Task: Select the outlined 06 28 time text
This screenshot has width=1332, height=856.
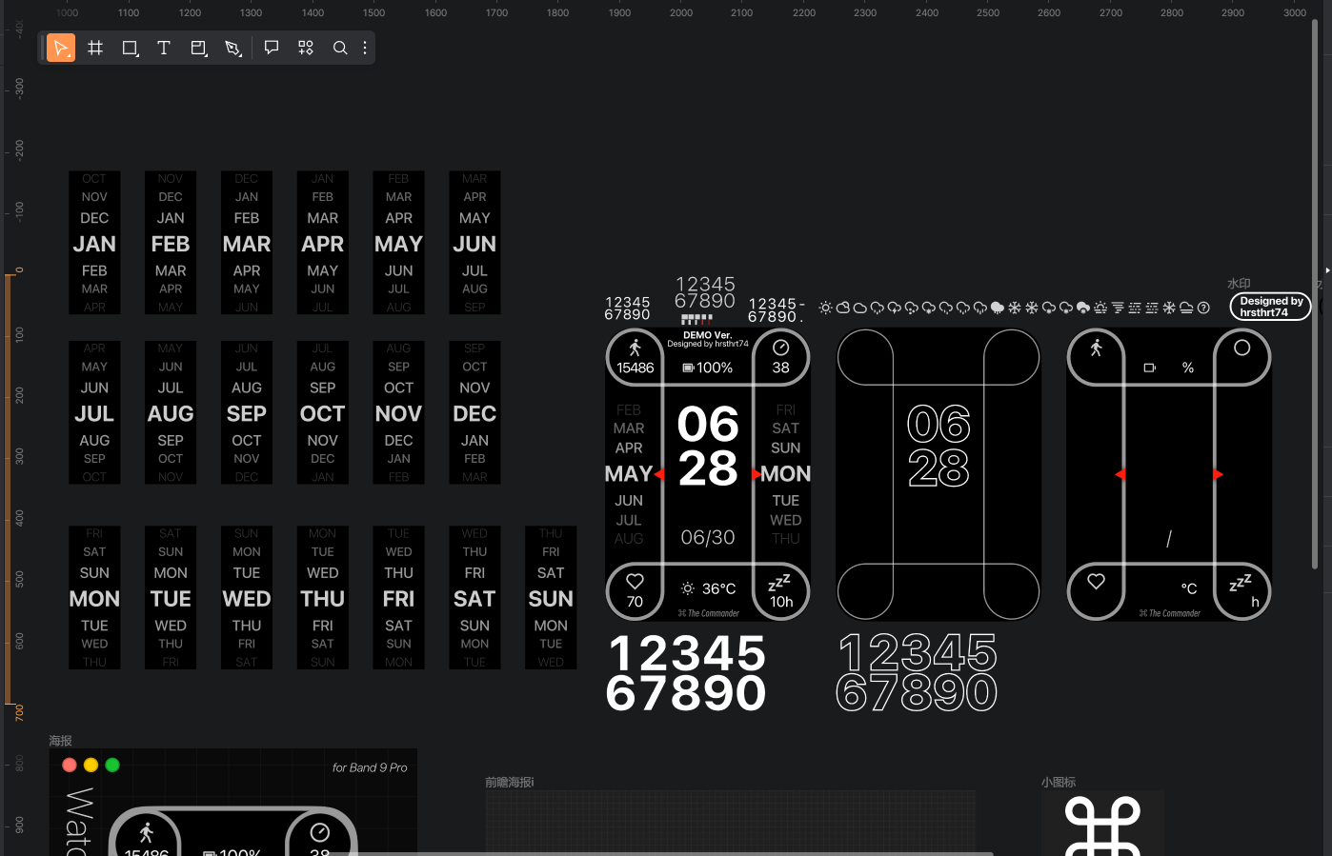Action: pyautogui.click(x=938, y=446)
